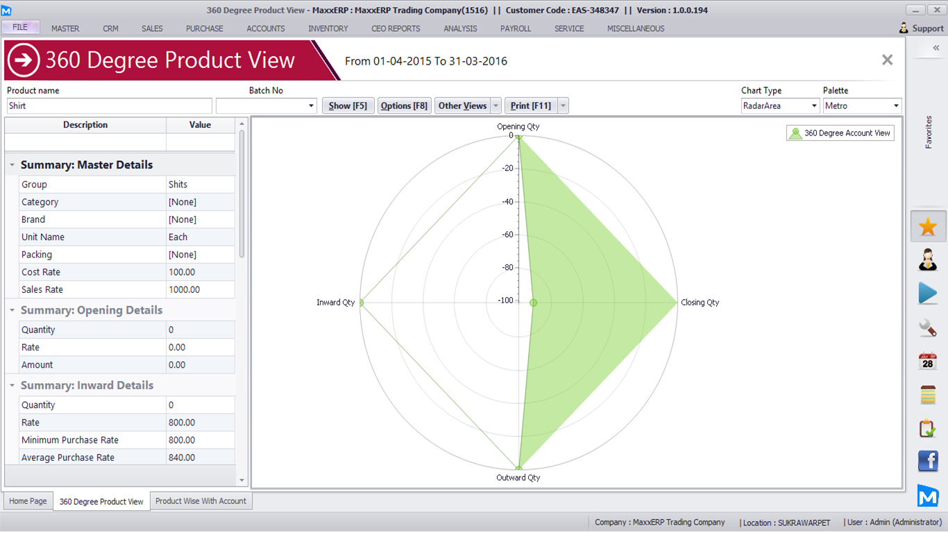Click the Show [F5] button
This screenshot has height=533, width=948.
coord(348,105)
